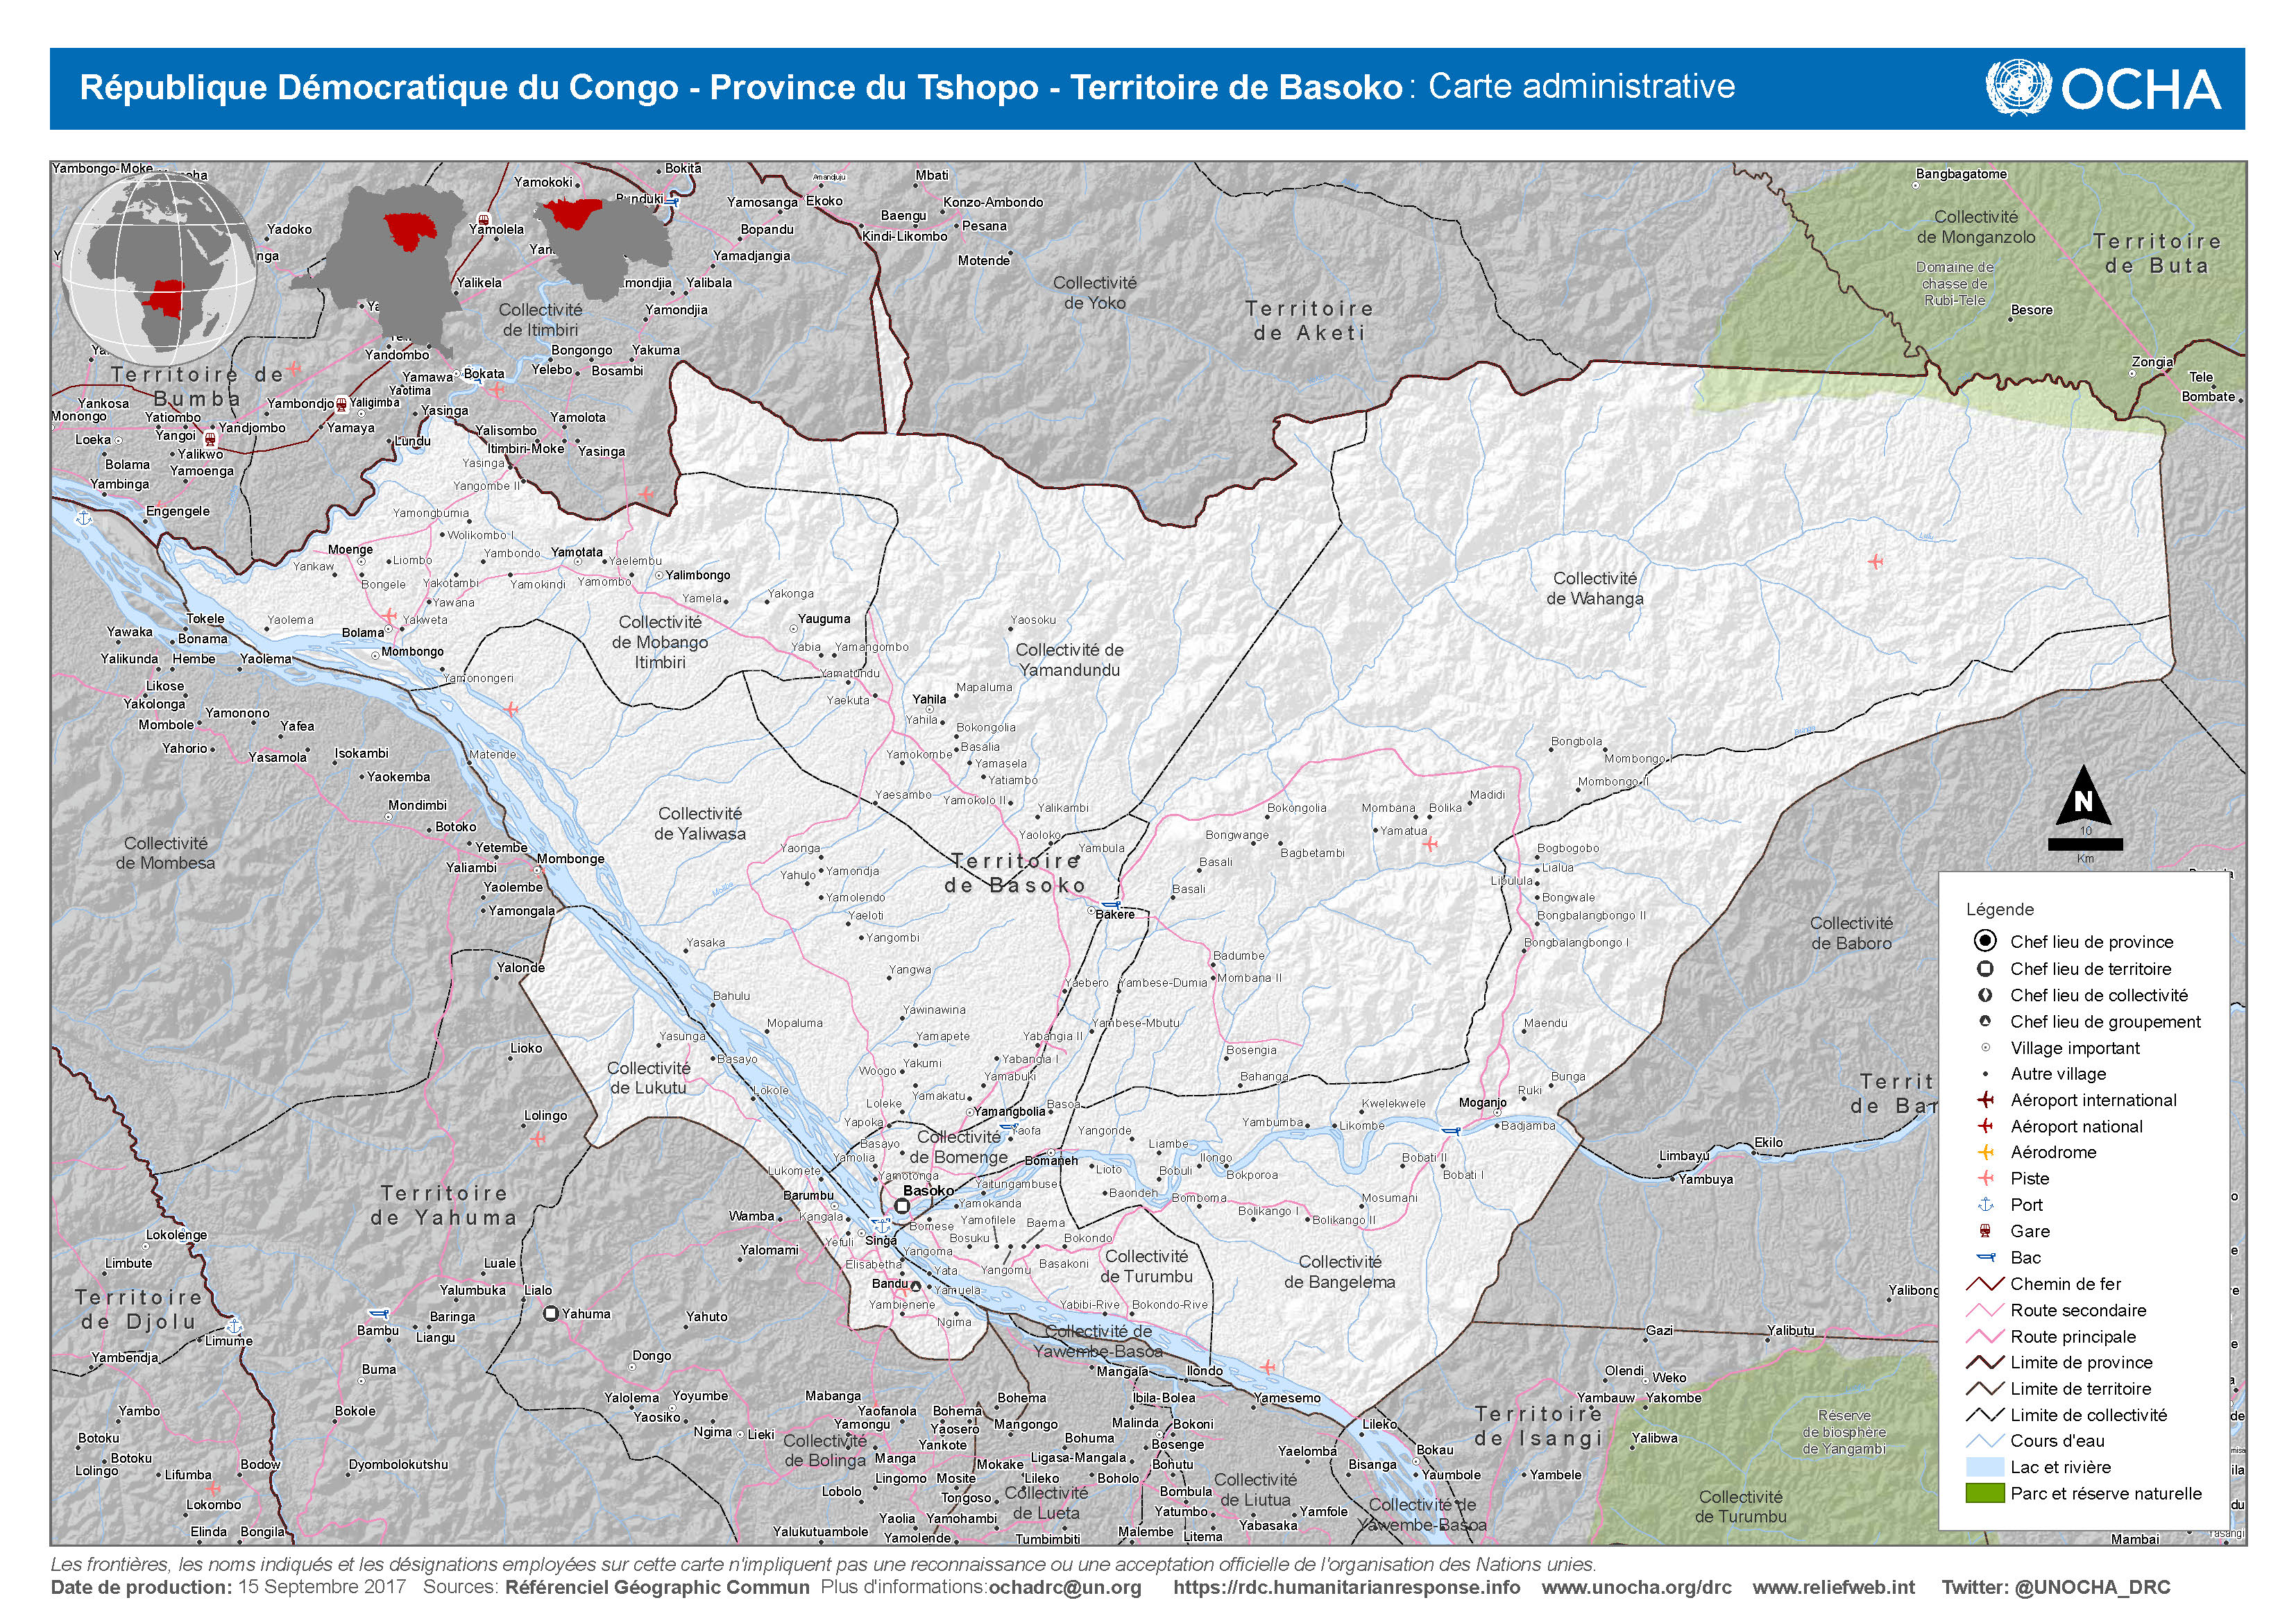This screenshot has height=1623, width=2296.
Task: Click the Basoko territory capital marker
Action: [902, 1207]
